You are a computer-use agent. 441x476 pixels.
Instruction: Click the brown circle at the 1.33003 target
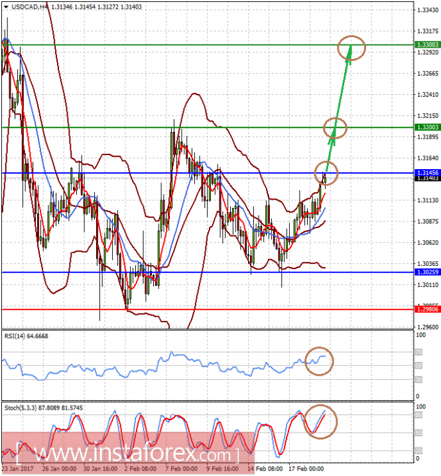[x=351, y=48]
